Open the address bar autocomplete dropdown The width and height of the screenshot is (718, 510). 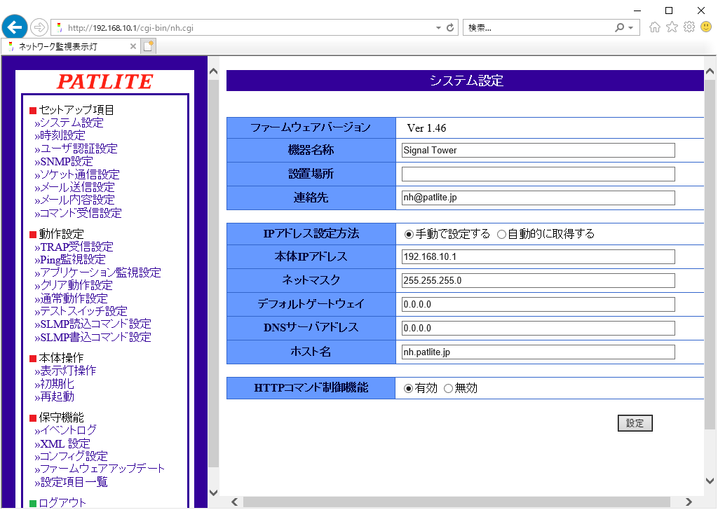pos(438,28)
